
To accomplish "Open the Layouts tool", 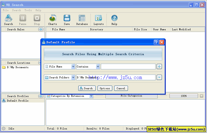I will click(98, 20).
